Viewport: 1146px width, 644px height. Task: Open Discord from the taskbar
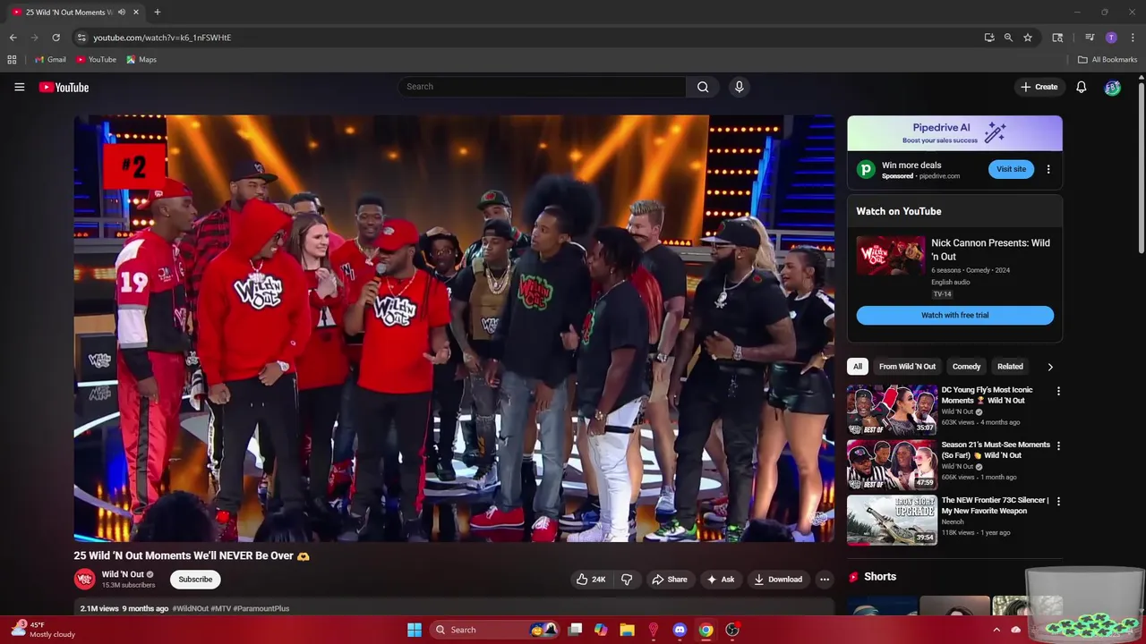click(x=680, y=630)
